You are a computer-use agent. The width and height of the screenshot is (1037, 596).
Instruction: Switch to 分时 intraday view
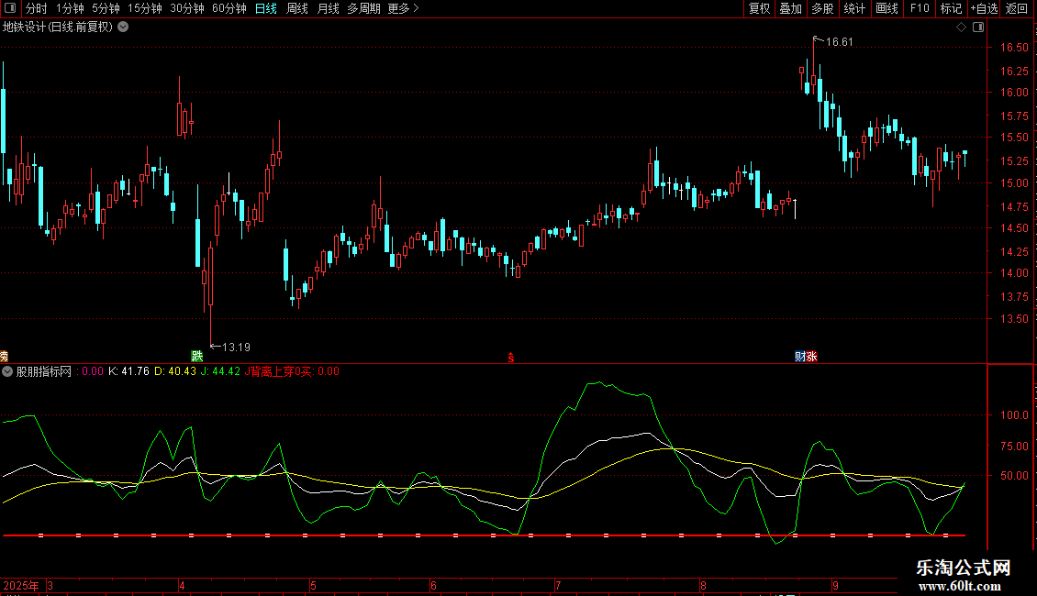click(36, 8)
